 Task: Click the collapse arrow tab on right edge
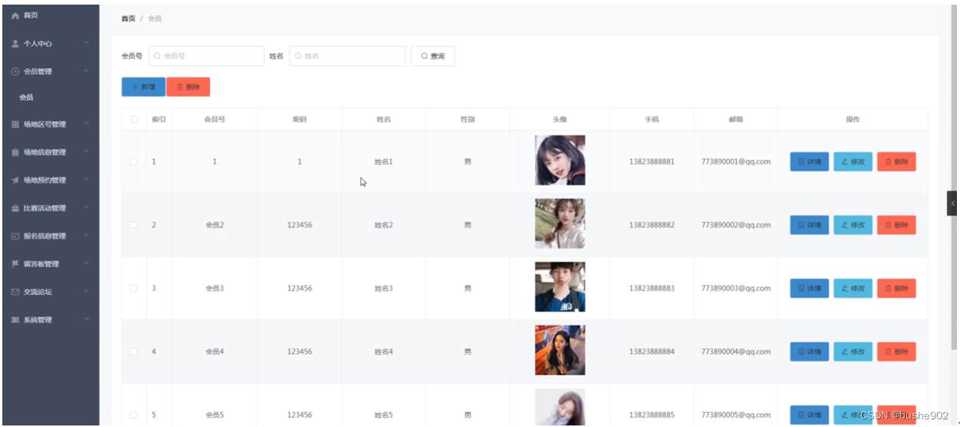coord(952,203)
